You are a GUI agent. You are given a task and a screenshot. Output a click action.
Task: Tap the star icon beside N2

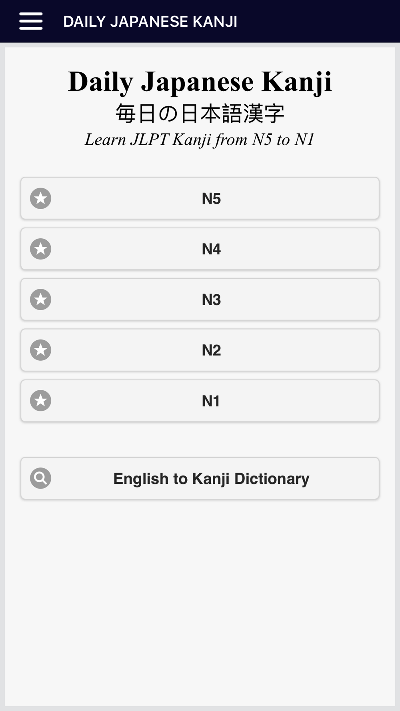[40, 350]
